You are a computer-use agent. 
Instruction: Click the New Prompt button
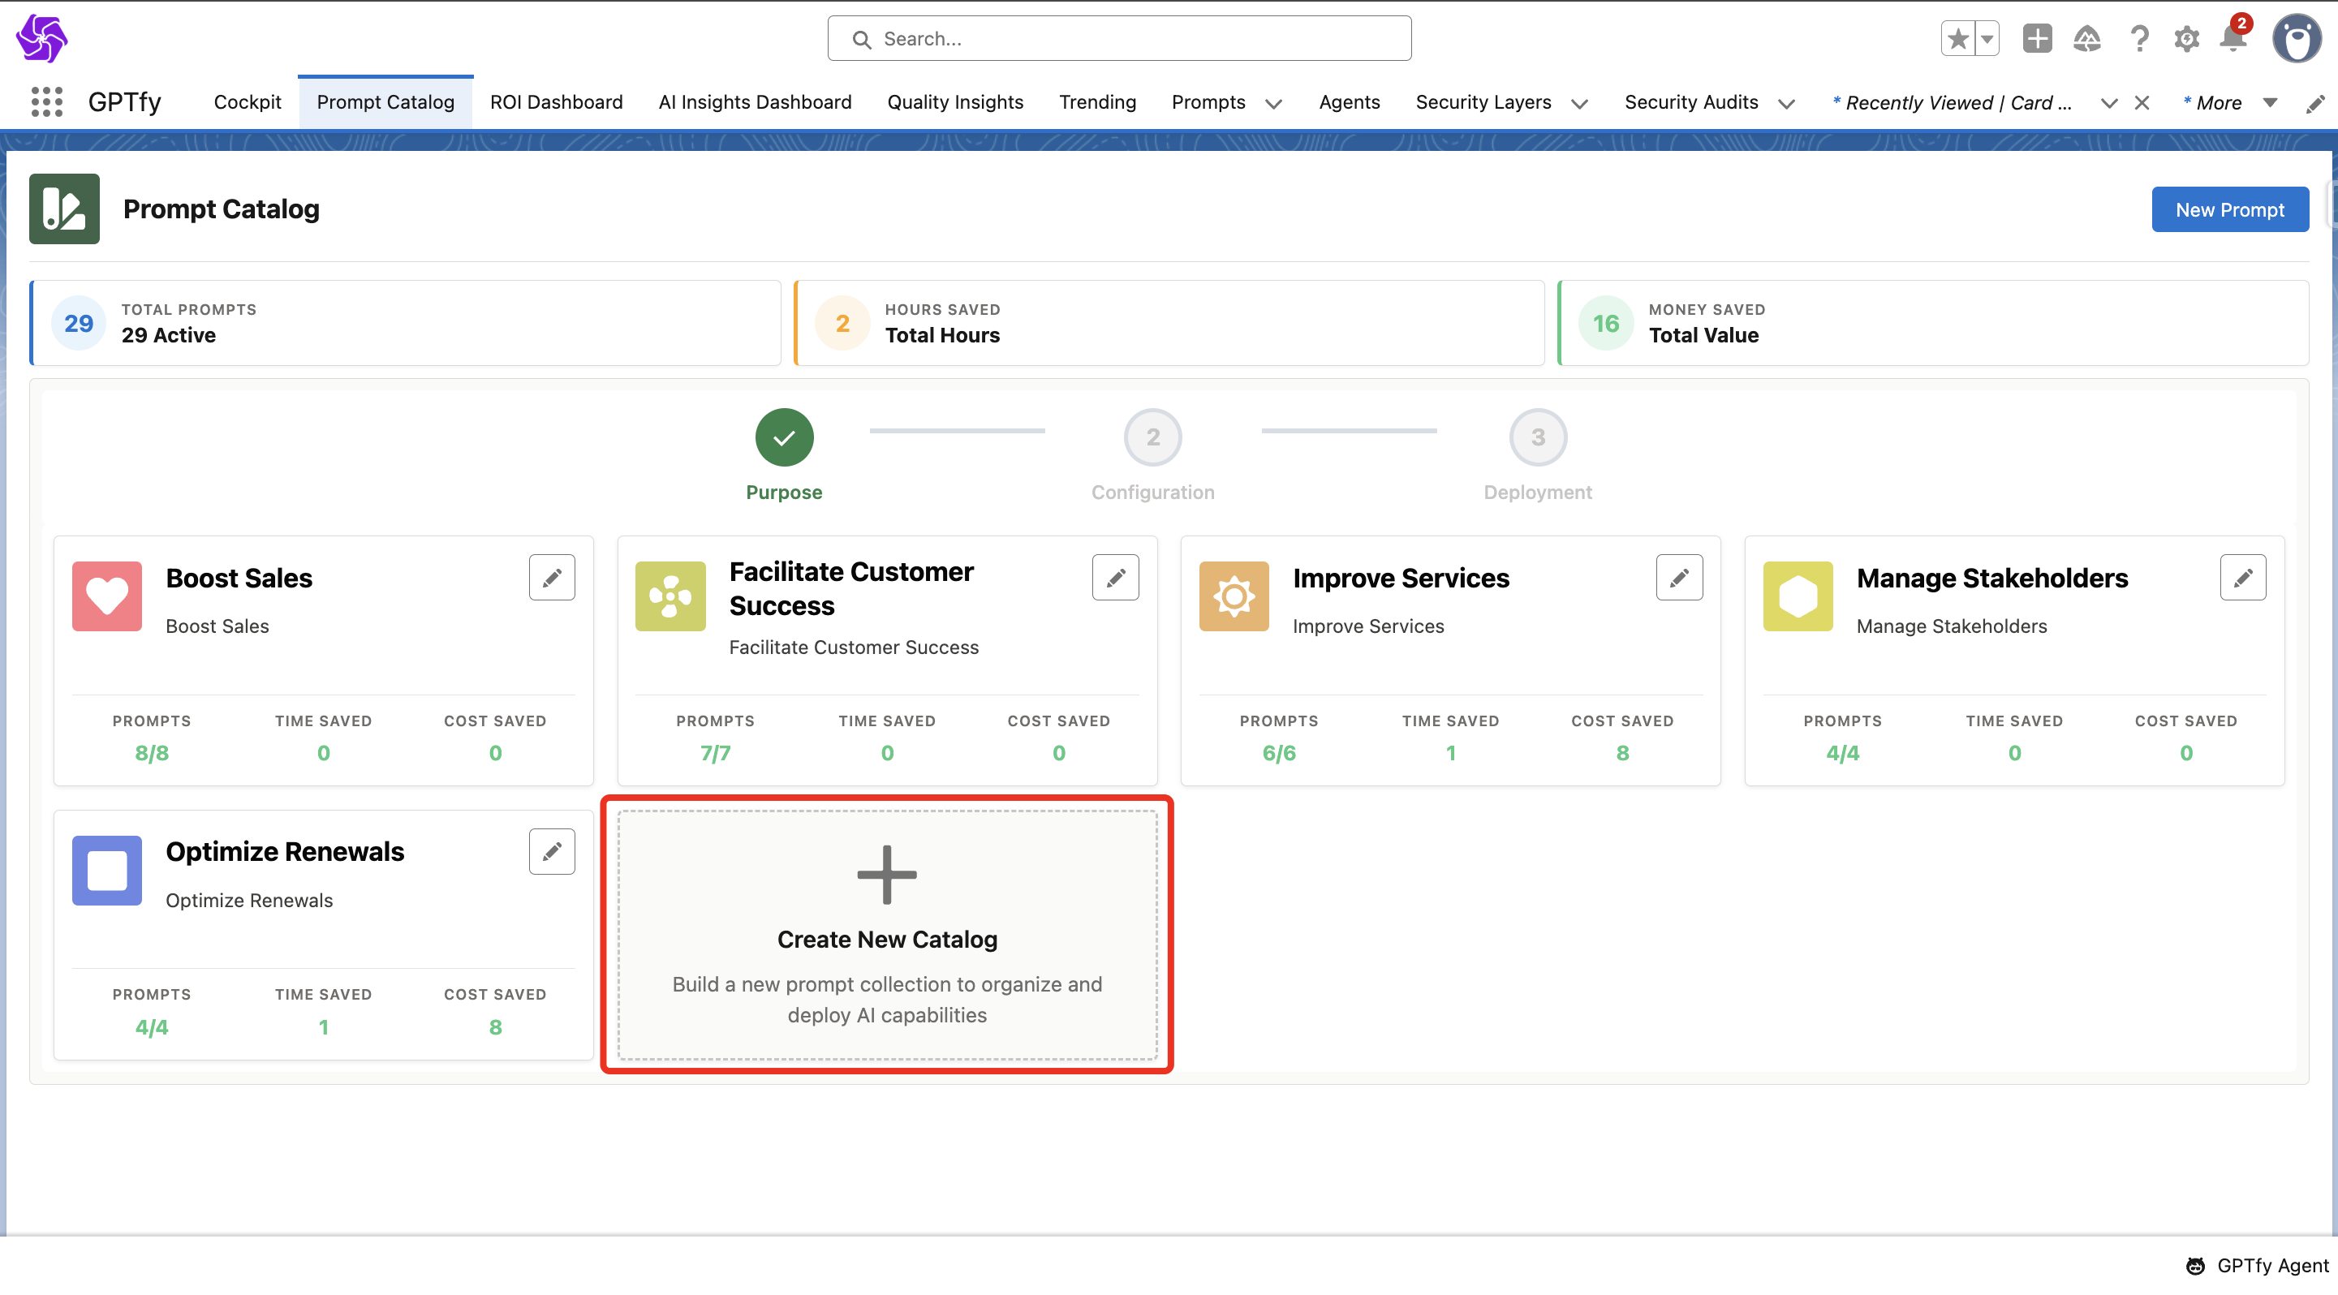pyautogui.click(x=2228, y=209)
